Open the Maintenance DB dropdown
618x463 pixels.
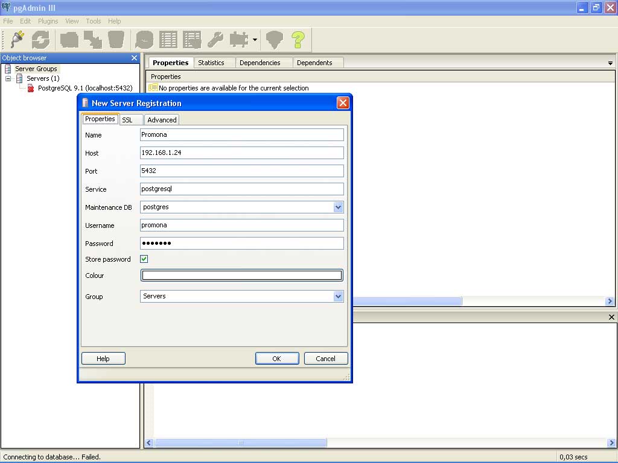tap(338, 207)
